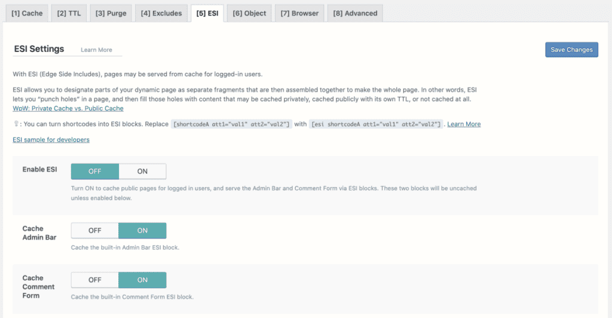Open the [7] Browser tab
Viewport: 612px width, 318px height.
pos(299,13)
